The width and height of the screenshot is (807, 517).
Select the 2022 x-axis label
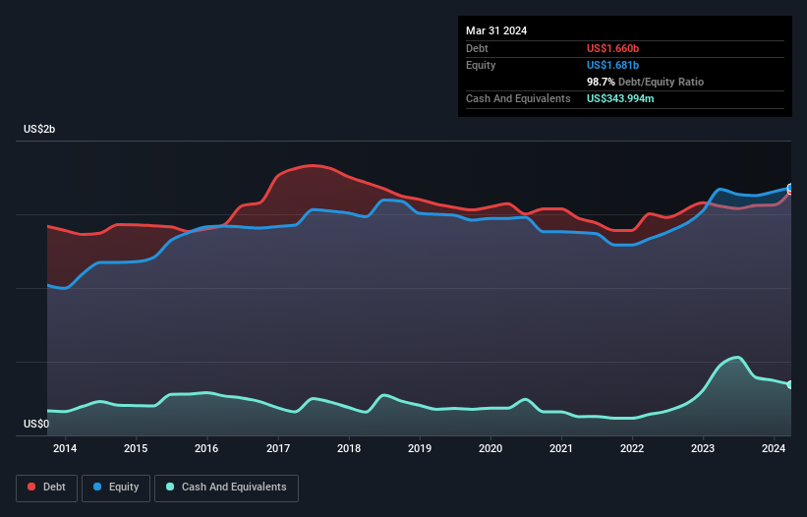pyautogui.click(x=632, y=449)
